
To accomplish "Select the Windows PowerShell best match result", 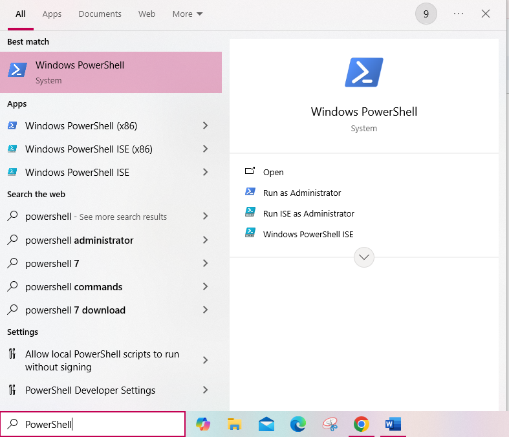I will (x=111, y=72).
